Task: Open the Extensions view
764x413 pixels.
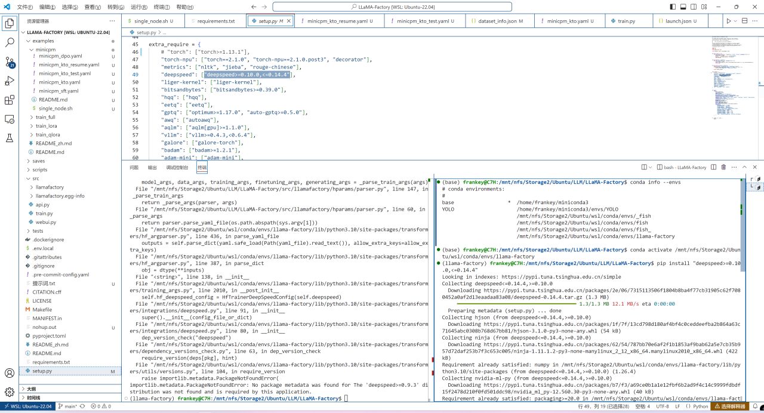Action: pyautogui.click(x=10, y=100)
